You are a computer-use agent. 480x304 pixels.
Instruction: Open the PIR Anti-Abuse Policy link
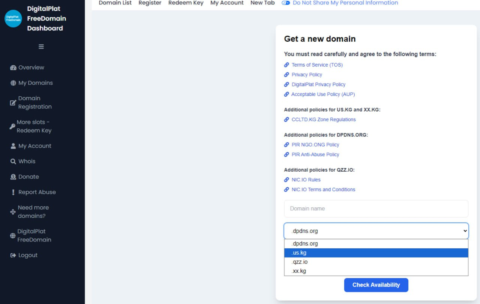tap(315, 154)
